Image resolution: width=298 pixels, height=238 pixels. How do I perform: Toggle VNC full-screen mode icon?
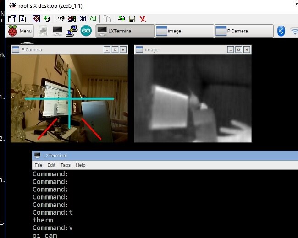36,19
